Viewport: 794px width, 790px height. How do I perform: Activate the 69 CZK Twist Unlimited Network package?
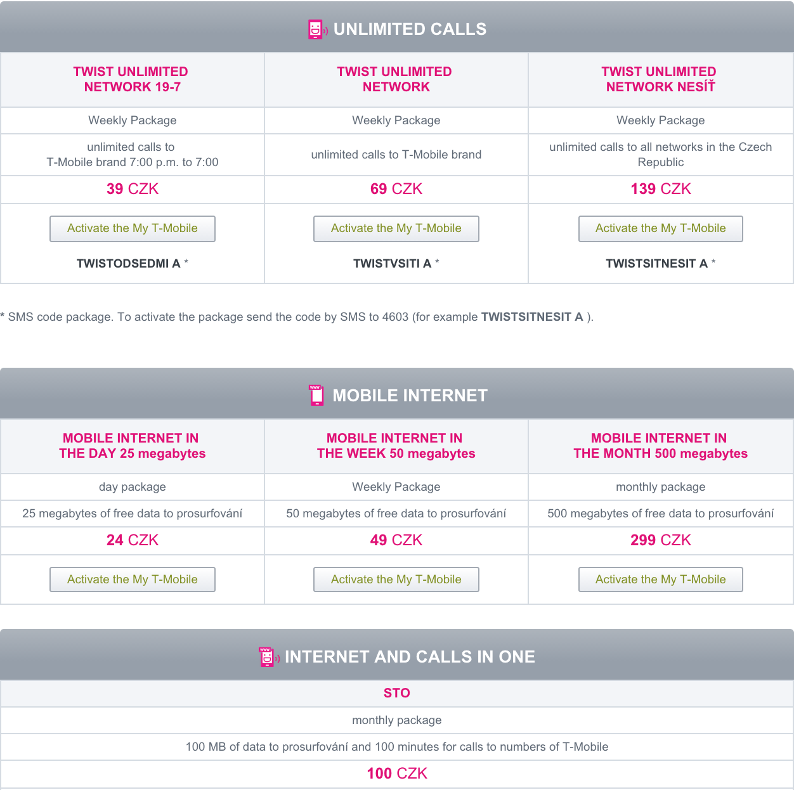[396, 229]
